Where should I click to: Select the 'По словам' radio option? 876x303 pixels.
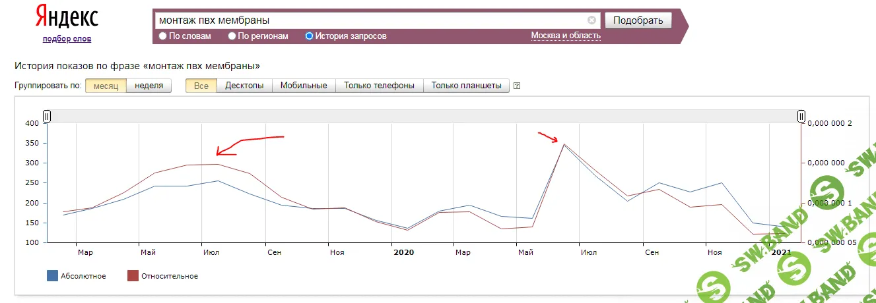[x=163, y=36]
